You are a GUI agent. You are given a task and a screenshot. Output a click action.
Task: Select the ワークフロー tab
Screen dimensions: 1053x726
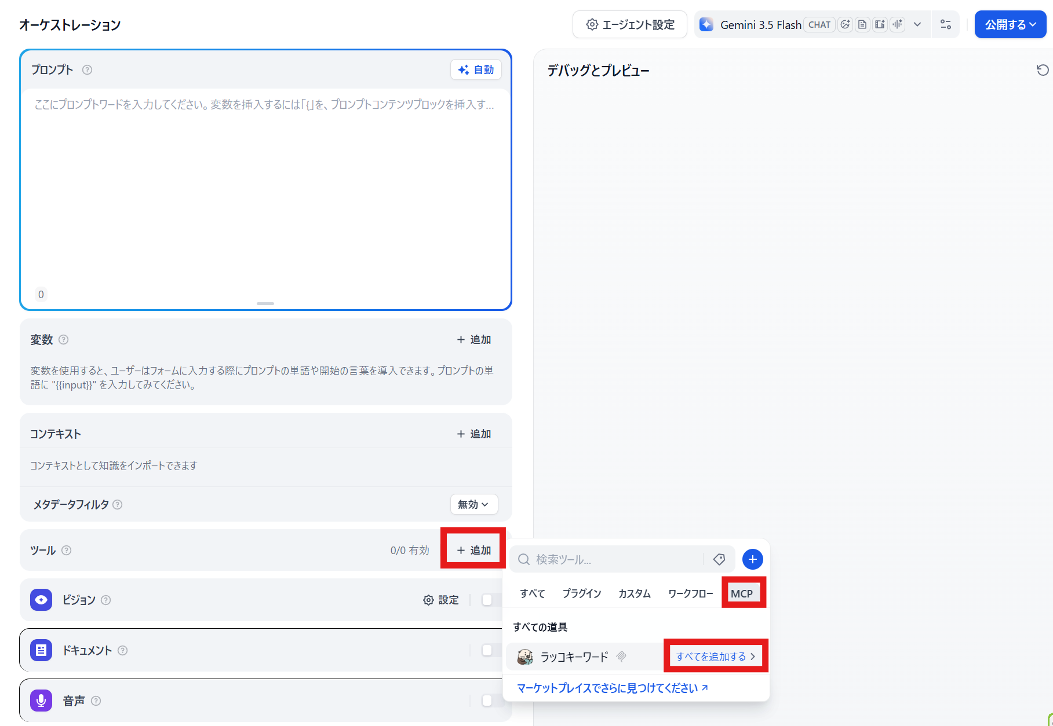tap(691, 593)
